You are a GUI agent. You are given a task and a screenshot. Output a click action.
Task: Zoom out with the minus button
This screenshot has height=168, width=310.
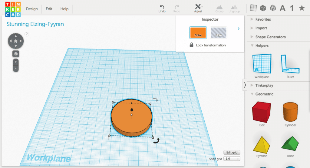[16, 68]
